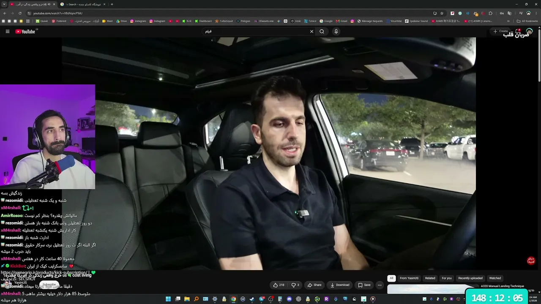Mute the YouTube tab audio icon
The height and width of the screenshot is (304, 541).
pyautogui.click(x=49, y=4)
